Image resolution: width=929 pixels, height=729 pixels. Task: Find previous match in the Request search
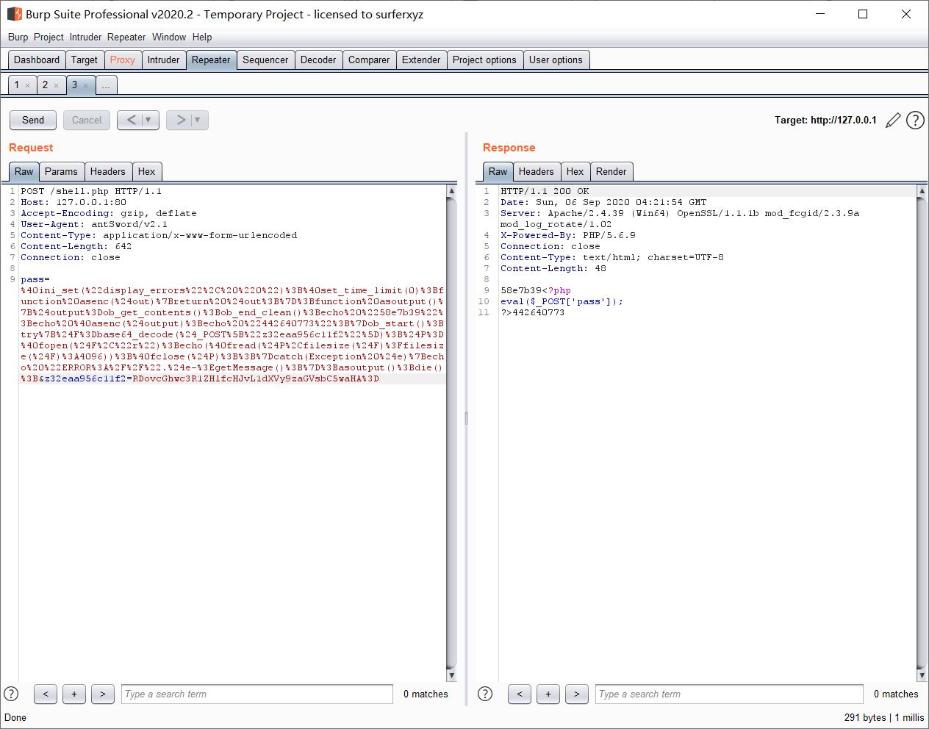click(x=46, y=694)
